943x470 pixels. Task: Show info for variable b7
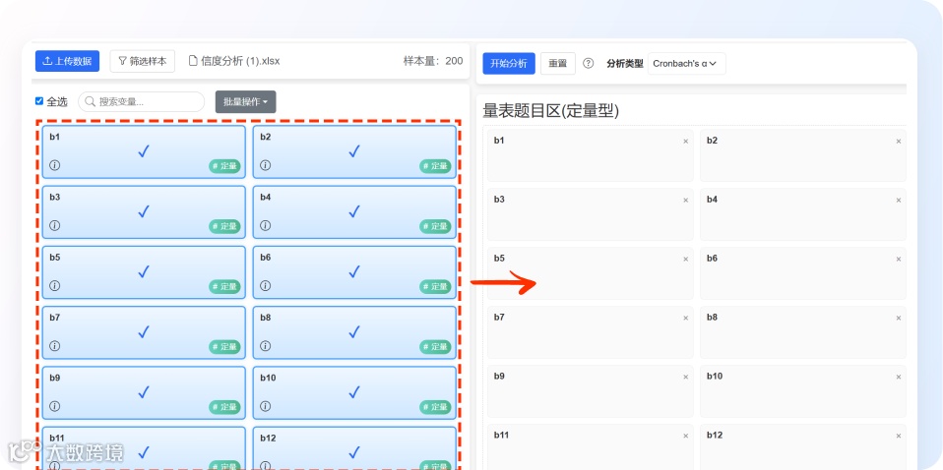pos(55,345)
